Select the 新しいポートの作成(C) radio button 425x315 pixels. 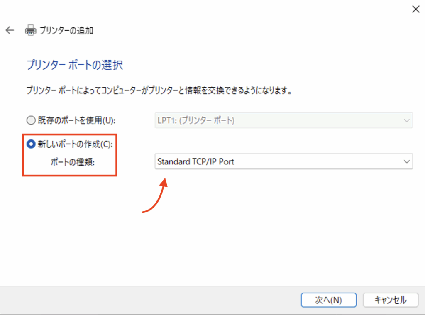coord(31,144)
